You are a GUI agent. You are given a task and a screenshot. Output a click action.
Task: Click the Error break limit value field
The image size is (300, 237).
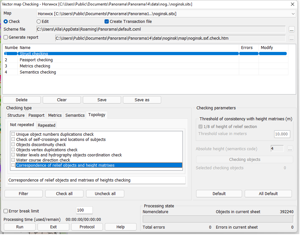click(84, 210)
